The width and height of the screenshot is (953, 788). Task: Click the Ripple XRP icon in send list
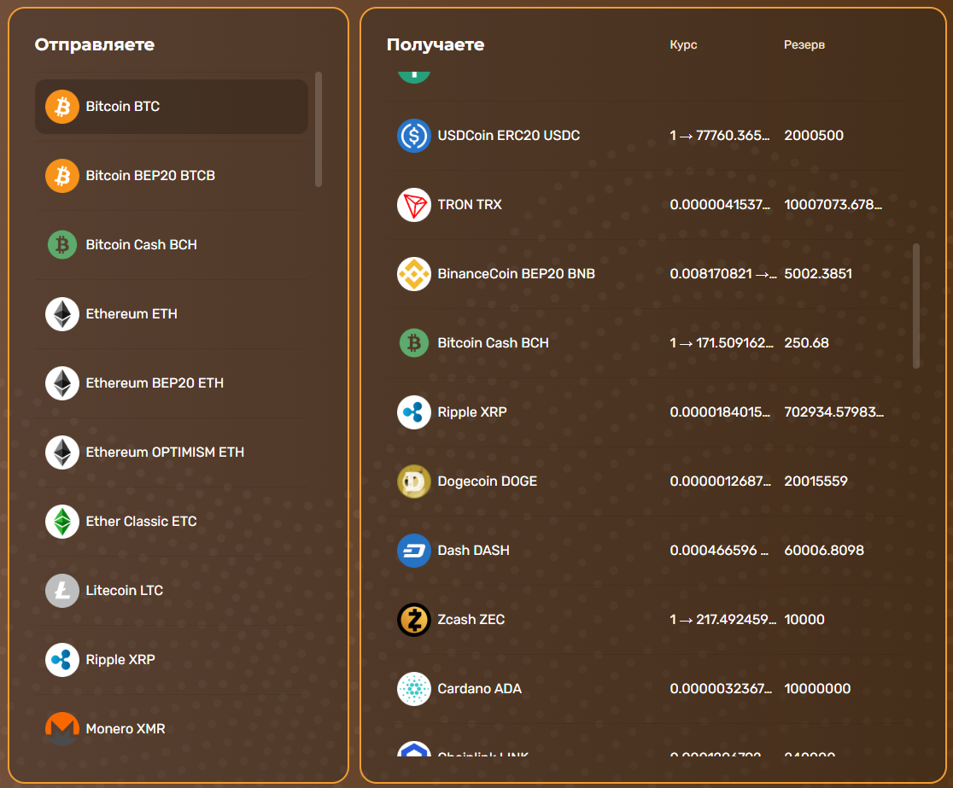62,660
